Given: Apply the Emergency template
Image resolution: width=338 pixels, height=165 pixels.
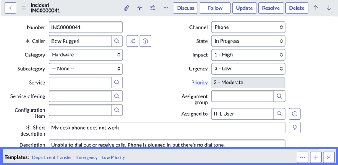Looking at the screenshot, I should (x=87, y=157).
